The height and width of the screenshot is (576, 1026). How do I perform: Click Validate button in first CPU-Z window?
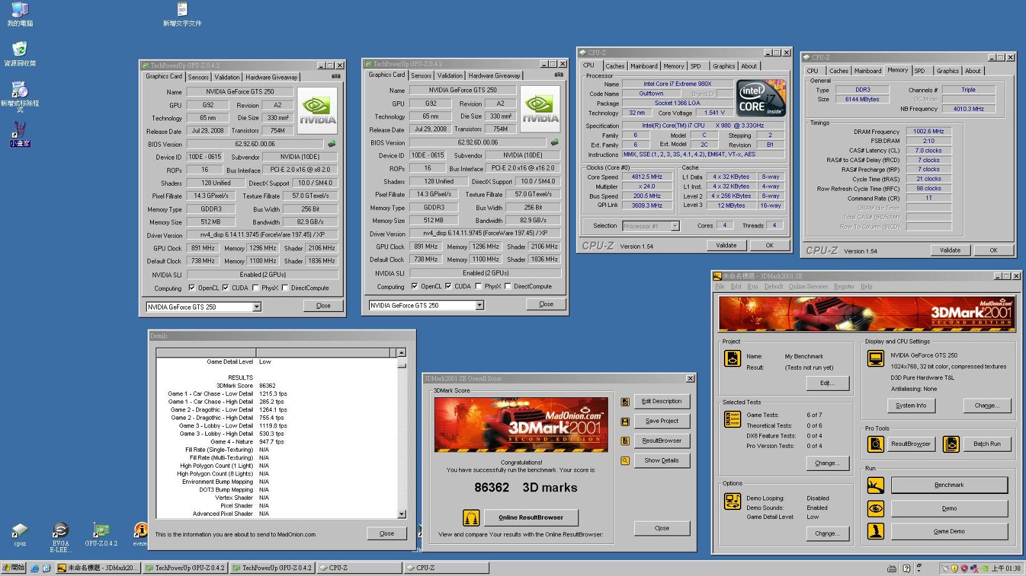(726, 245)
